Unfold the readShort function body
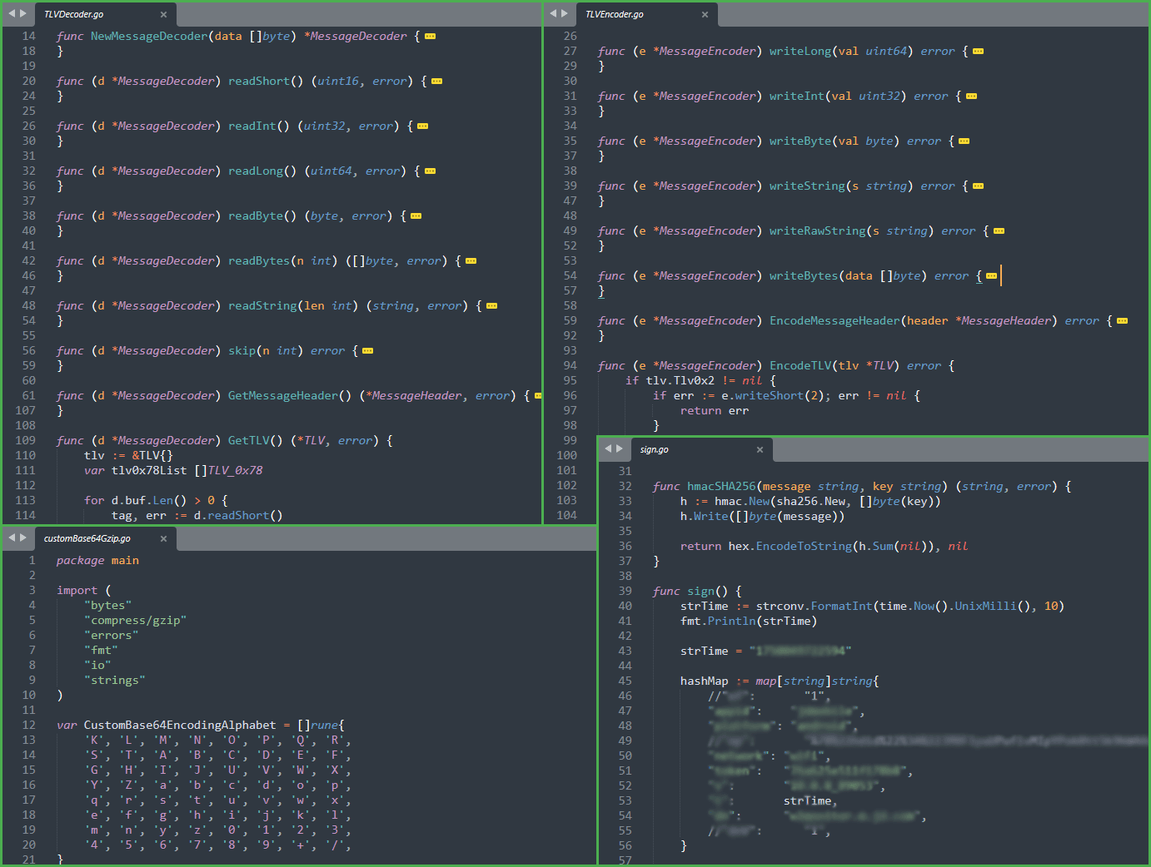The image size is (1151, 867). coord(436,82)
